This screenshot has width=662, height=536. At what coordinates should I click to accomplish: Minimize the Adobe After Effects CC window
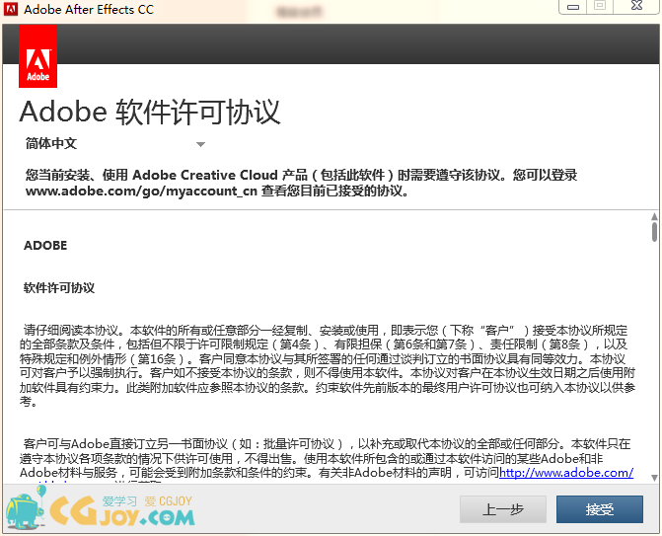click(573, 7)
